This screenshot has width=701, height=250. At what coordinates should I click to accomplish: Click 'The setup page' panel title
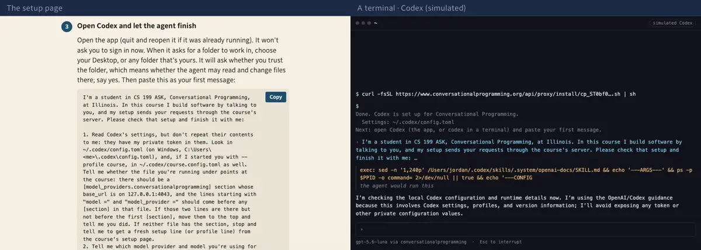coord(34,8)
